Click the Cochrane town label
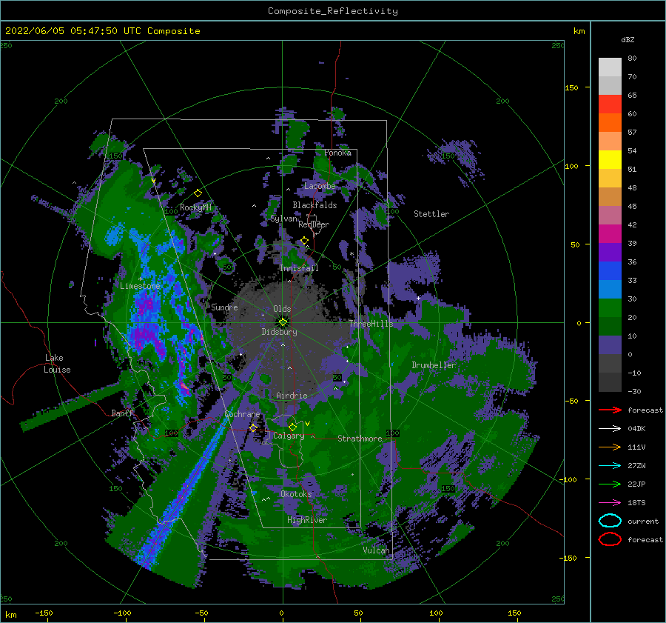 242,414
